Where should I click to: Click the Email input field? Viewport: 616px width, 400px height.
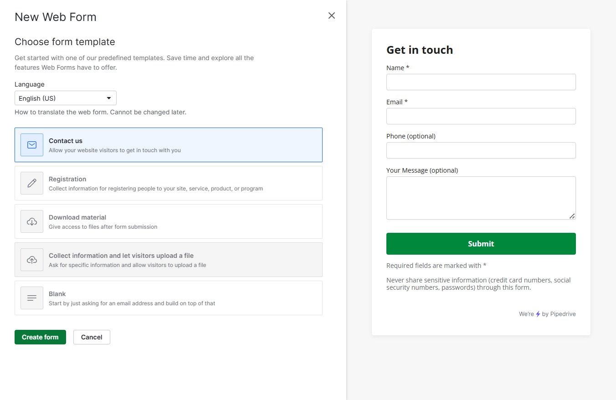point(481,116)
